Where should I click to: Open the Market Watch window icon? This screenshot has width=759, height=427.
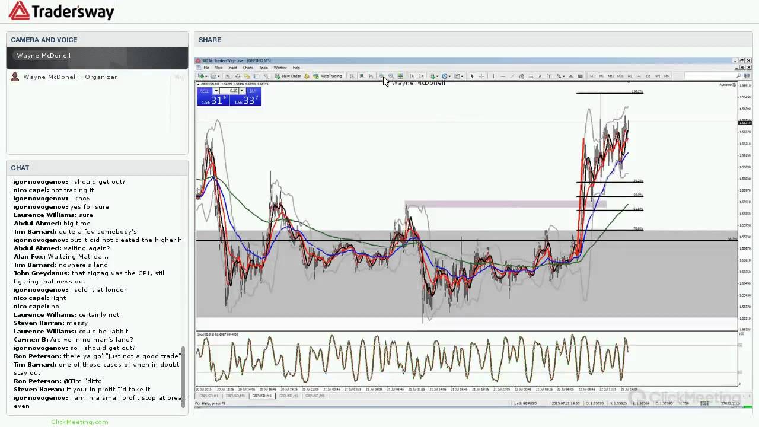tap(228, 76)
